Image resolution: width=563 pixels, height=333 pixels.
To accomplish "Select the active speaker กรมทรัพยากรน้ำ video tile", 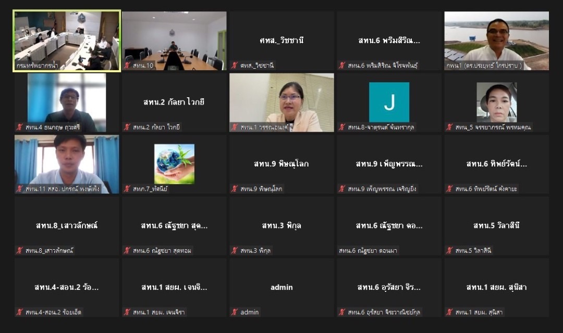I will pyautogui.click(x=67, y=41).
